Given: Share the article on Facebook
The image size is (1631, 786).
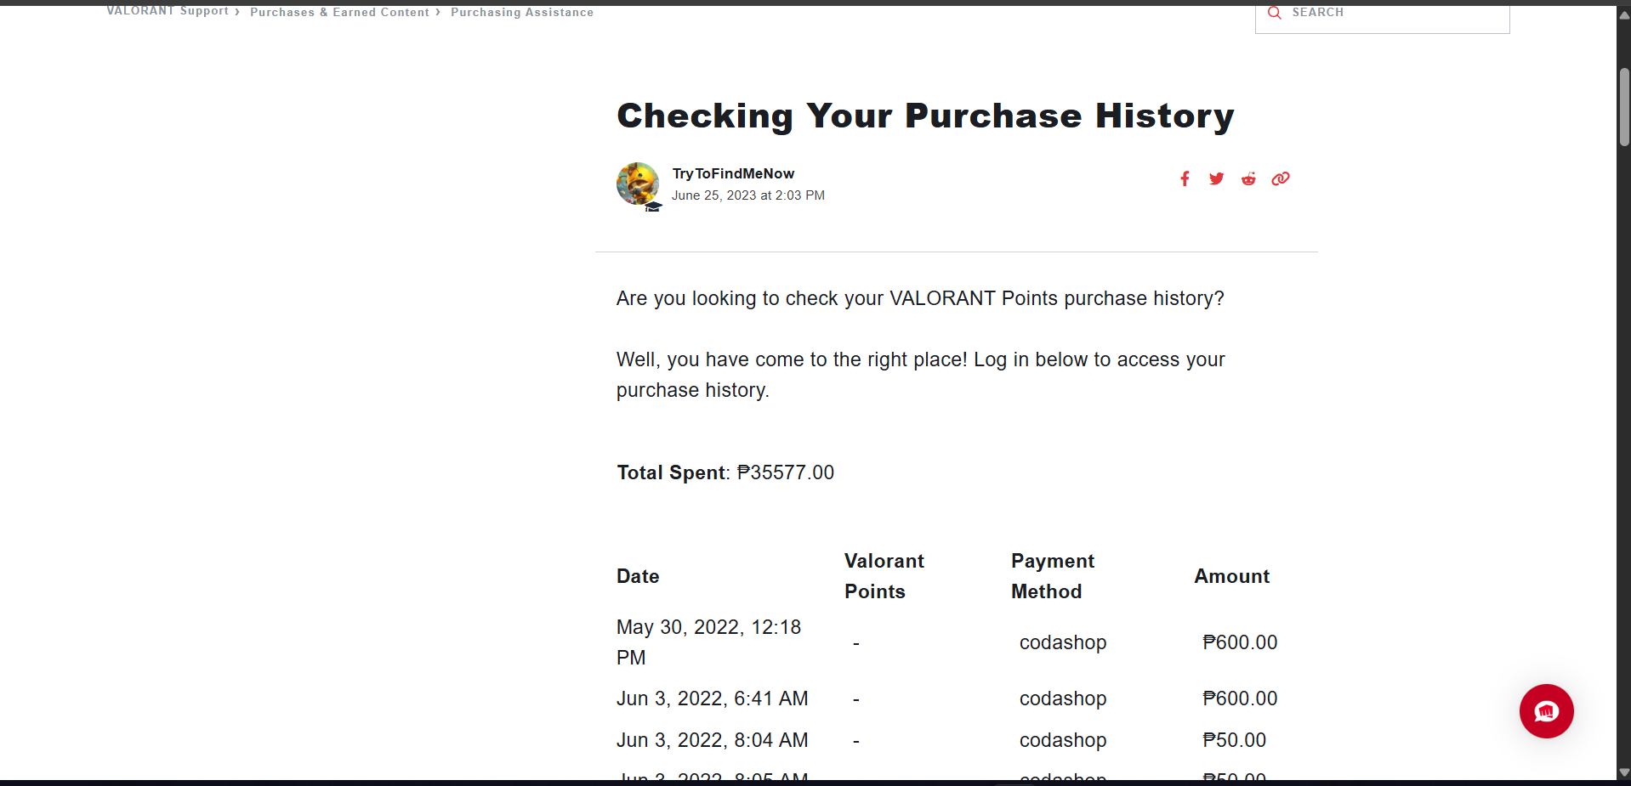Looking at the screenshot, I should [x=1185, y=178].
